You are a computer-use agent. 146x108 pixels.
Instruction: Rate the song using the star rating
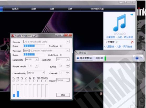(120, 33)
